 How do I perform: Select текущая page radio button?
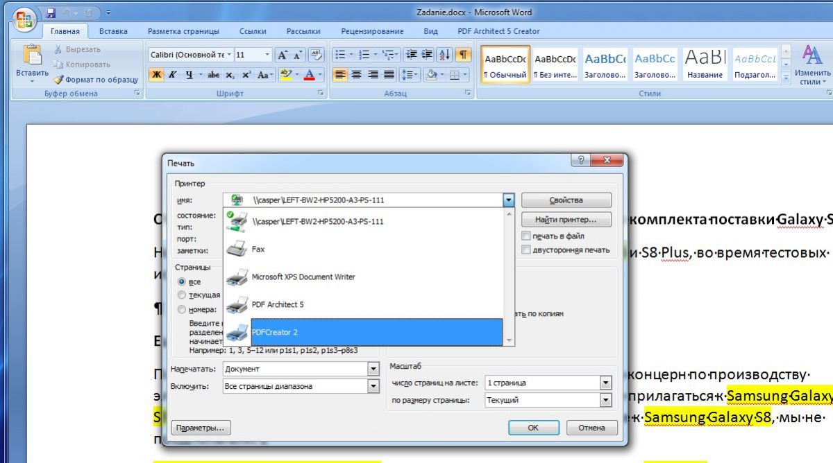coord(182,295)
